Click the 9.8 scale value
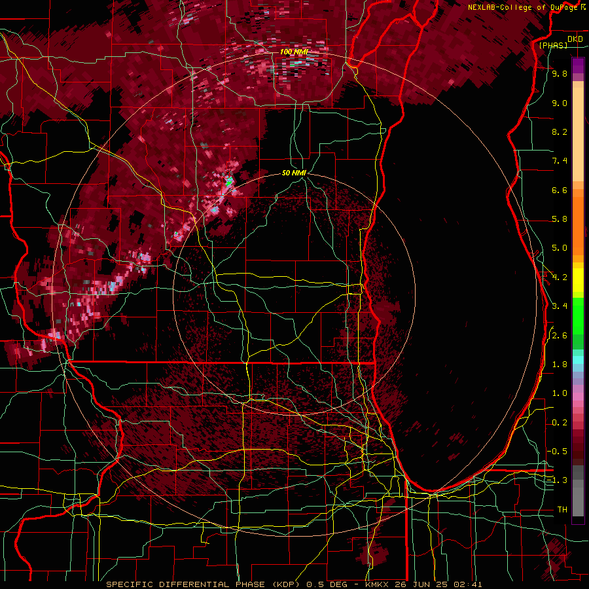 [x=560, y=73]
